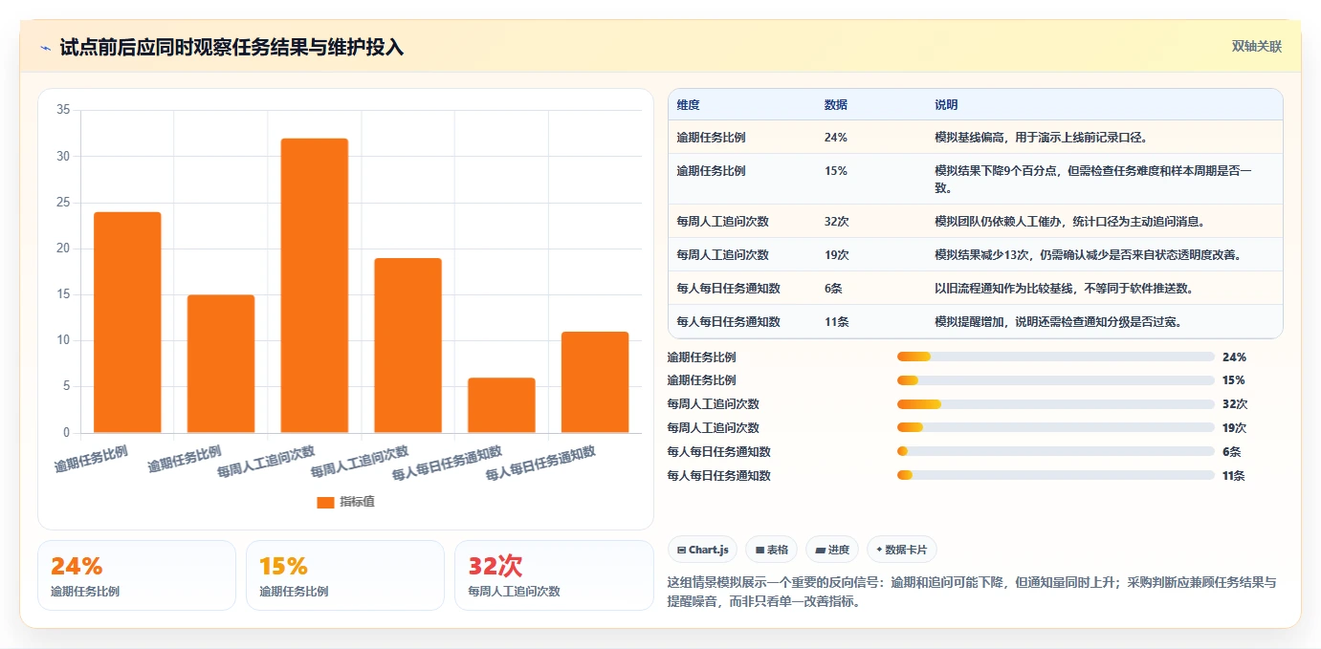The image size is (1321, 649).
Task: Click the sparkle icon in the 数据卡片 chip
Action: (879, 550)
